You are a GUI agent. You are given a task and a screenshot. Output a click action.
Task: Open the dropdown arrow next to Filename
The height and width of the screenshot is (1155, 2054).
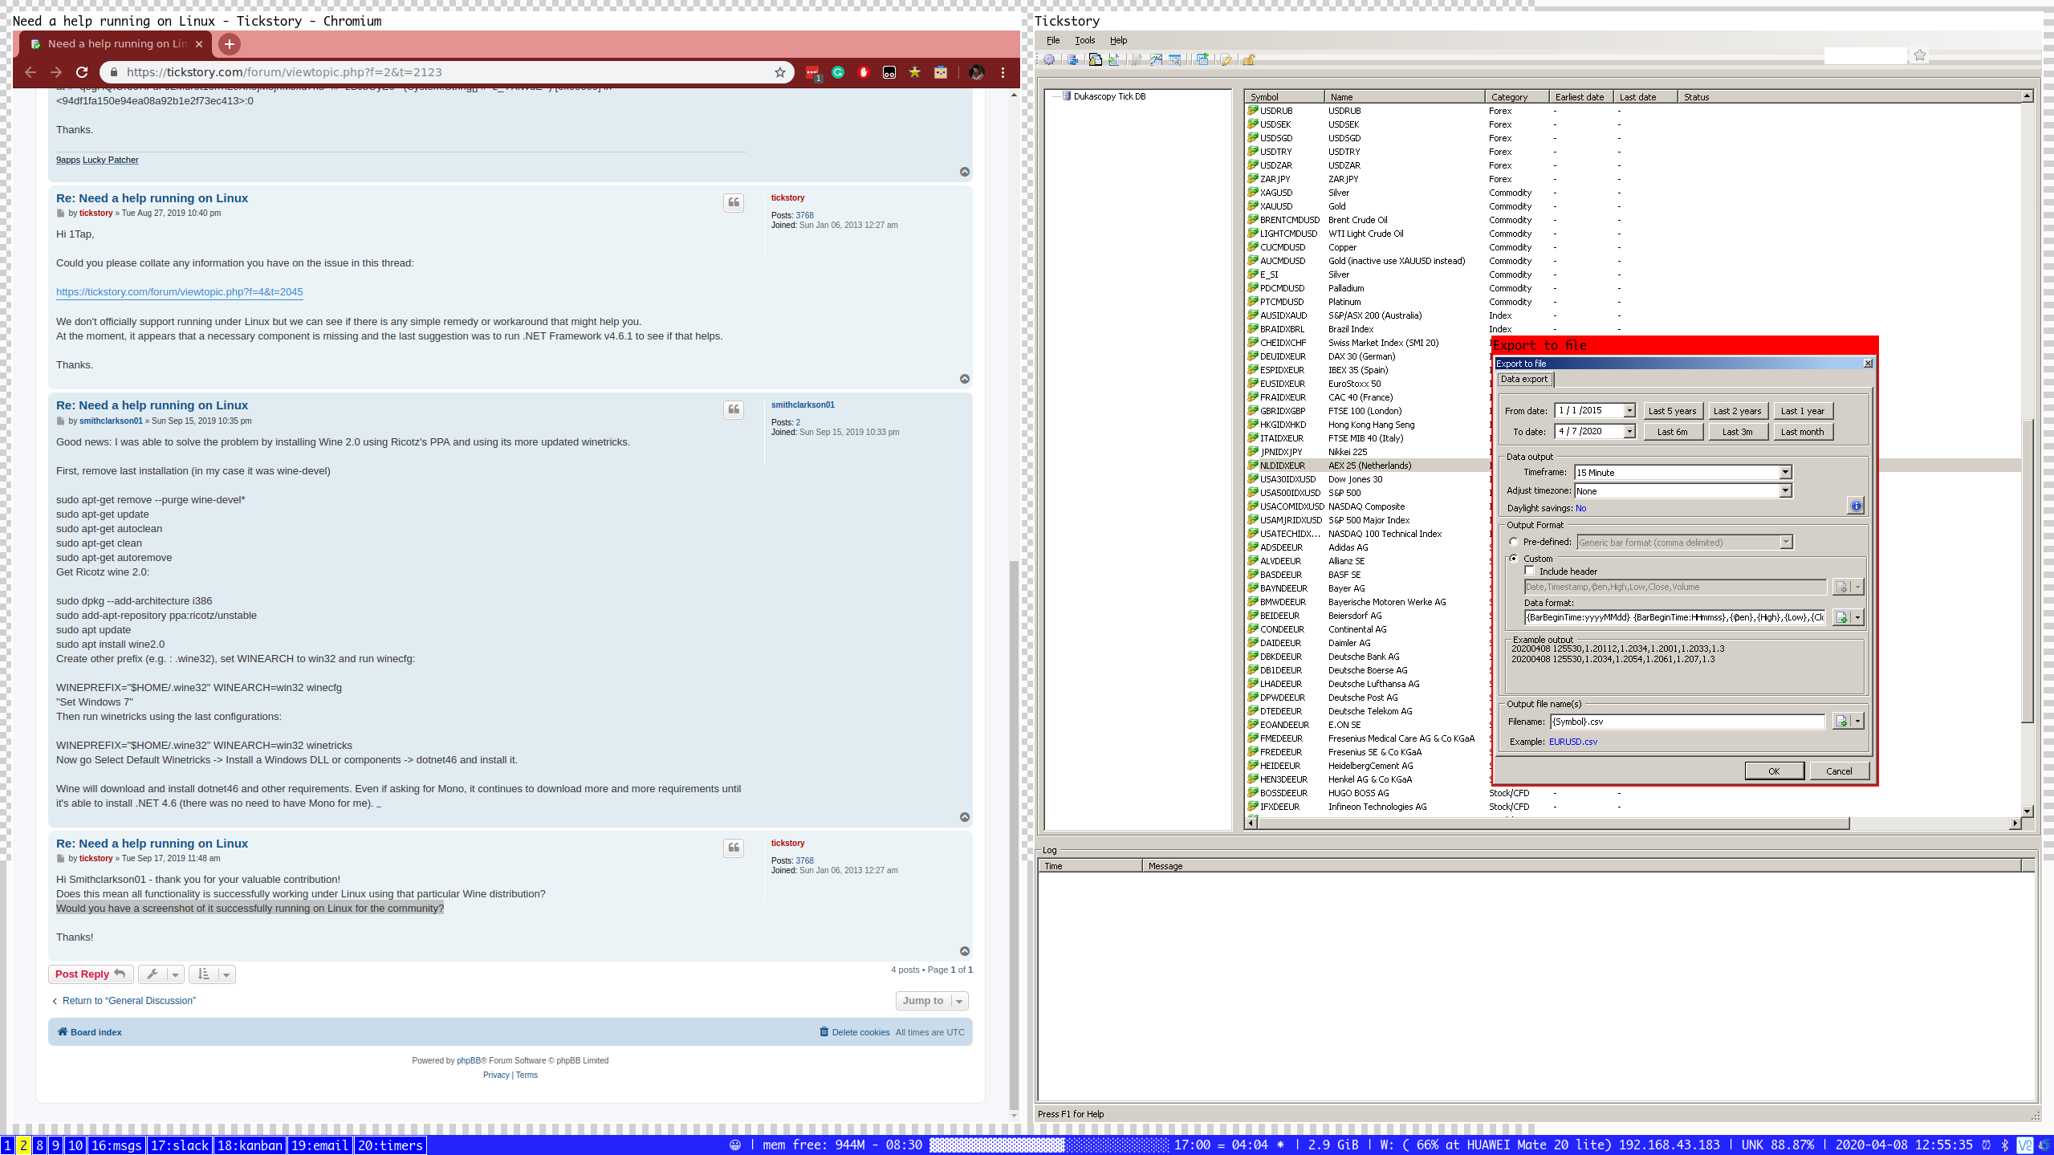click(1857, 722)
